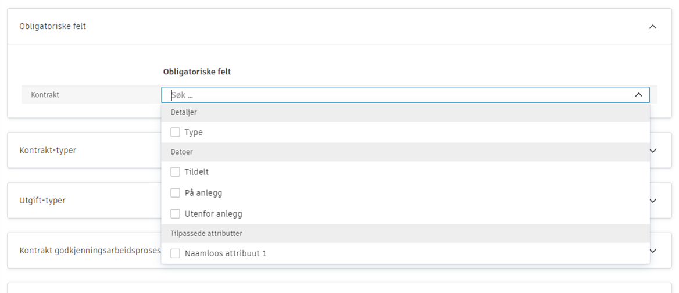679x293 pixels.
Task: Expand Kontrakt godkjenningsarbeidsprosess chevron
Action: point(653,251)
